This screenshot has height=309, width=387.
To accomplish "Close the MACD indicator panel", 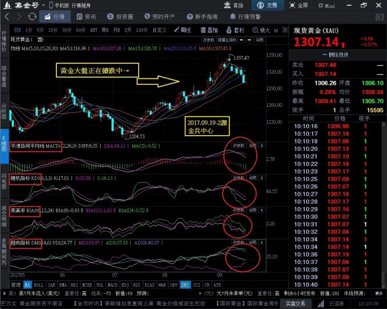I will click(262, 145).
